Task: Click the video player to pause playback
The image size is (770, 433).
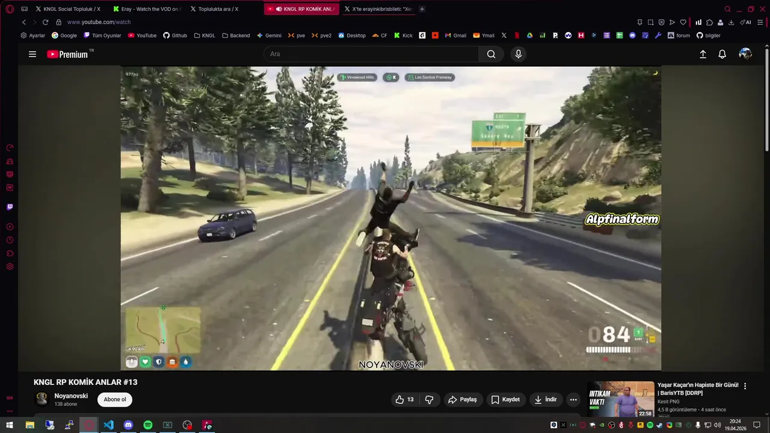Action: click(x=391, y=218)
